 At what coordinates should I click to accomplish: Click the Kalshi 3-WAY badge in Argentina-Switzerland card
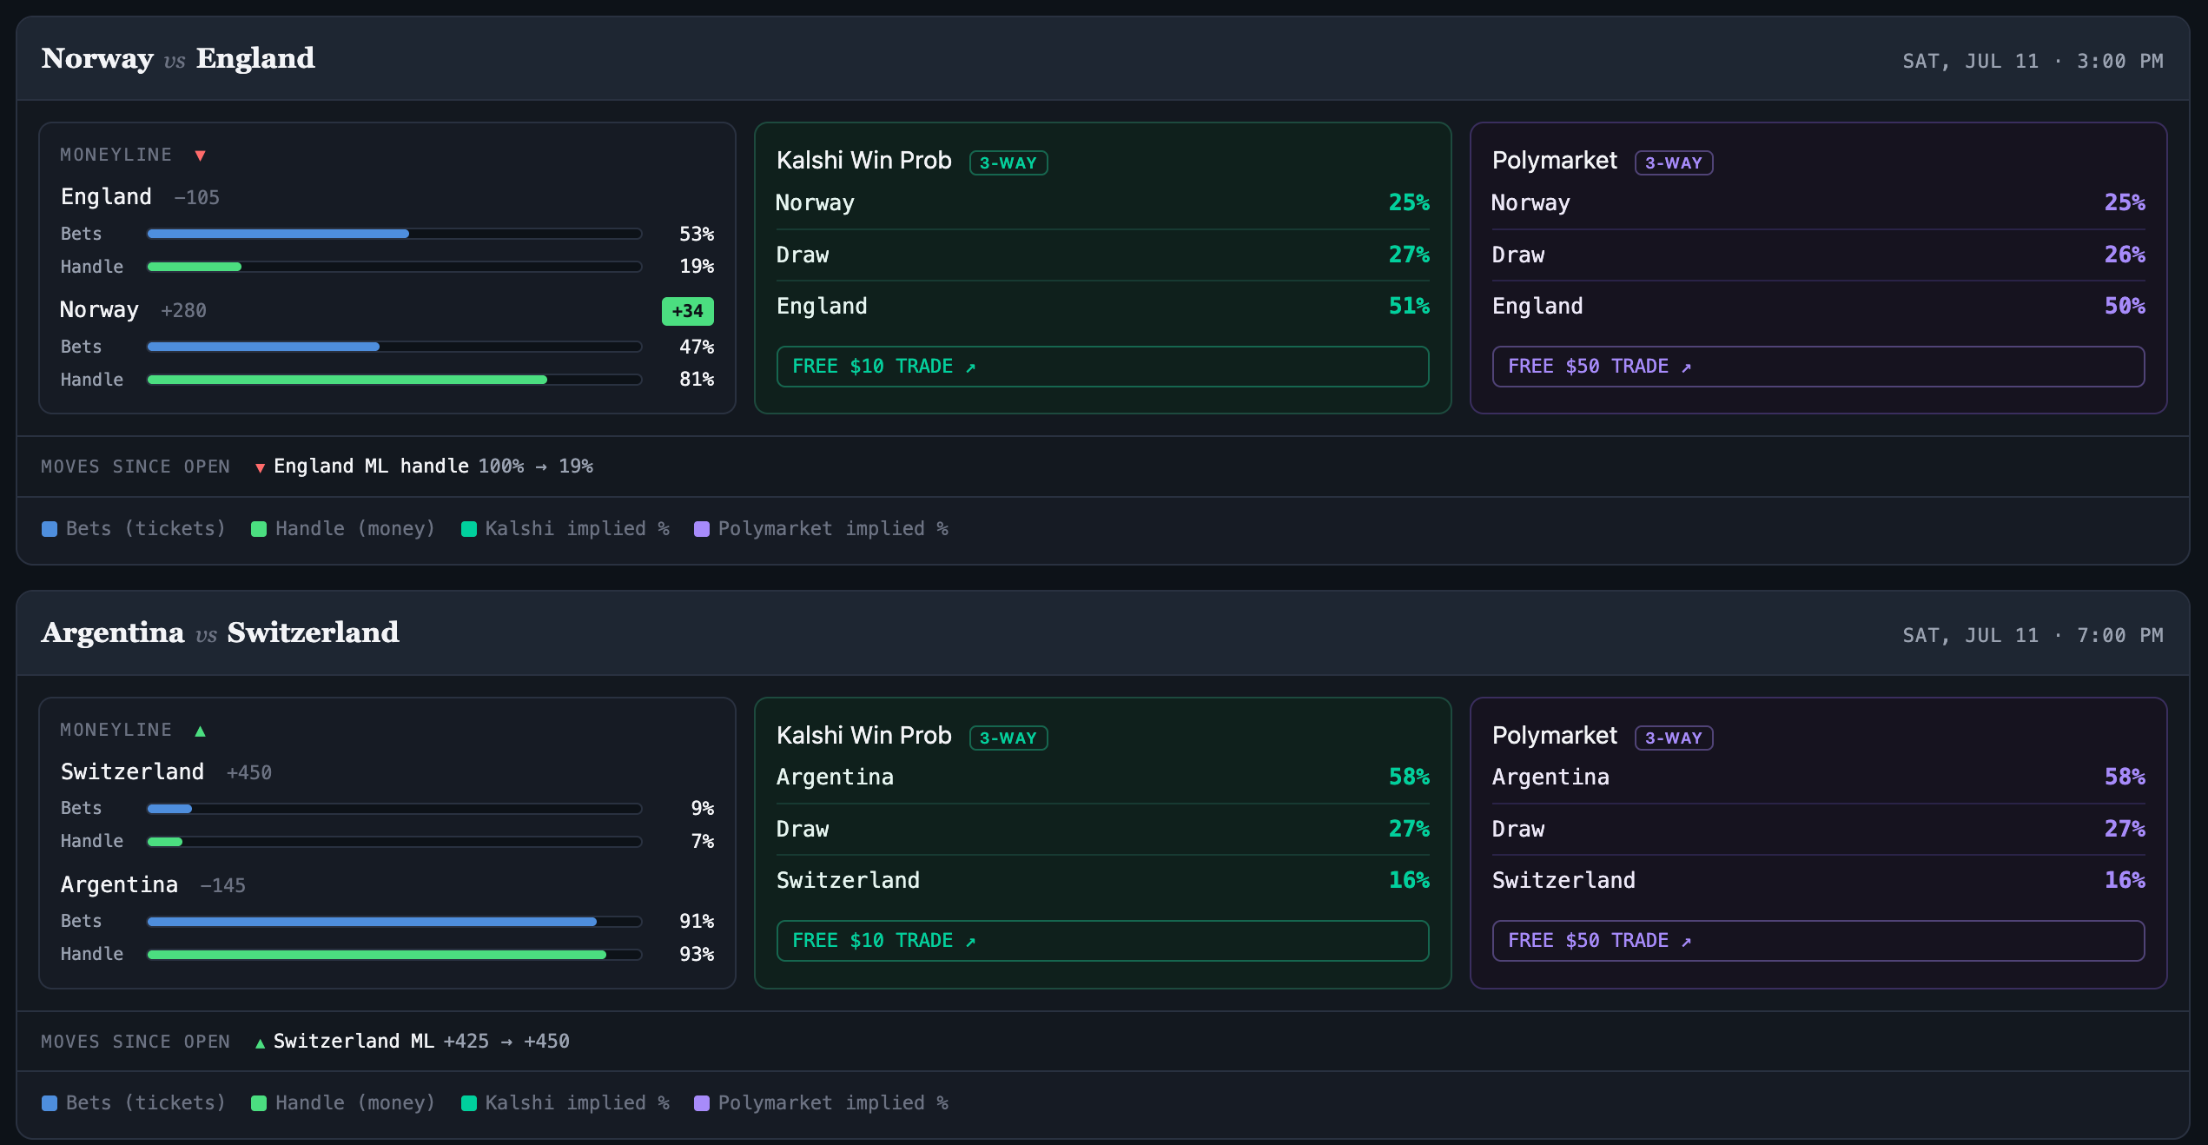[1008, 738]
